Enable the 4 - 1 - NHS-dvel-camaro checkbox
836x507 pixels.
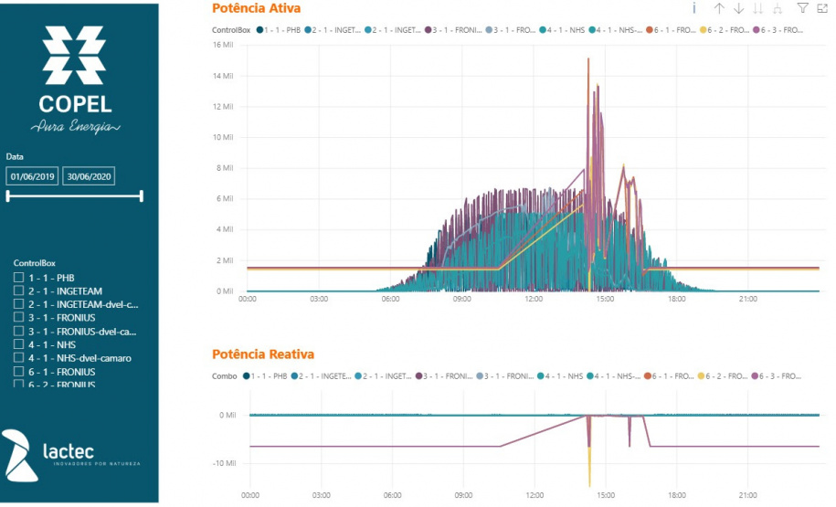click(18, 358)
